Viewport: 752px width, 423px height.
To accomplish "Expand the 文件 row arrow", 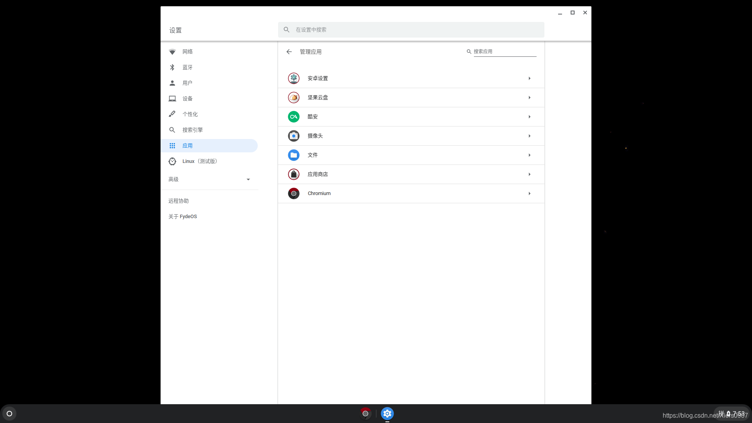I will pyautogui.click(x=529, y=155).
